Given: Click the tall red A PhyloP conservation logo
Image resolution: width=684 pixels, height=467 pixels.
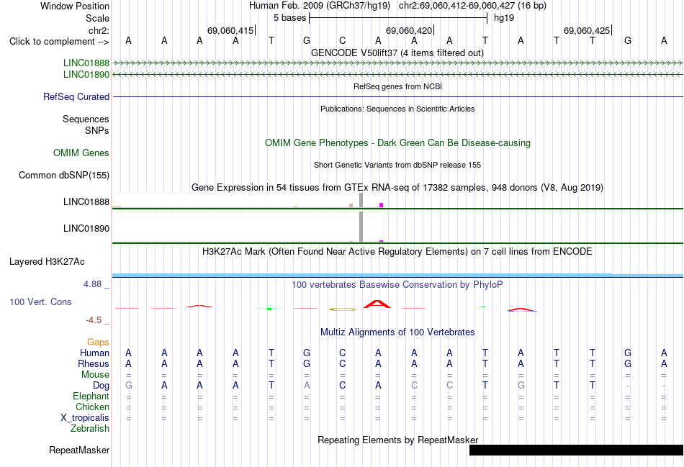Looking at the screenshot, I should click(x=377, y=304).
